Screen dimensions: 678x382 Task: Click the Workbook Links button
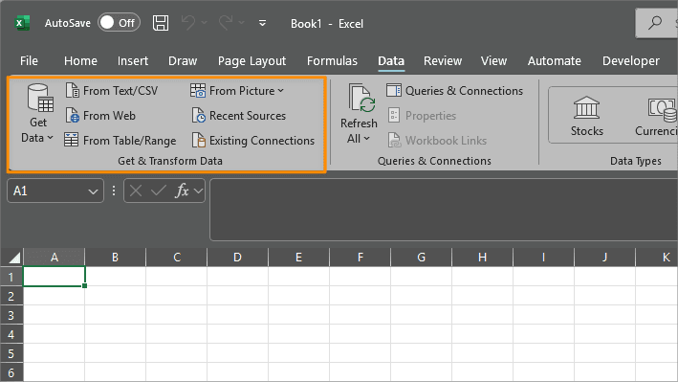(x=437, y=141)
